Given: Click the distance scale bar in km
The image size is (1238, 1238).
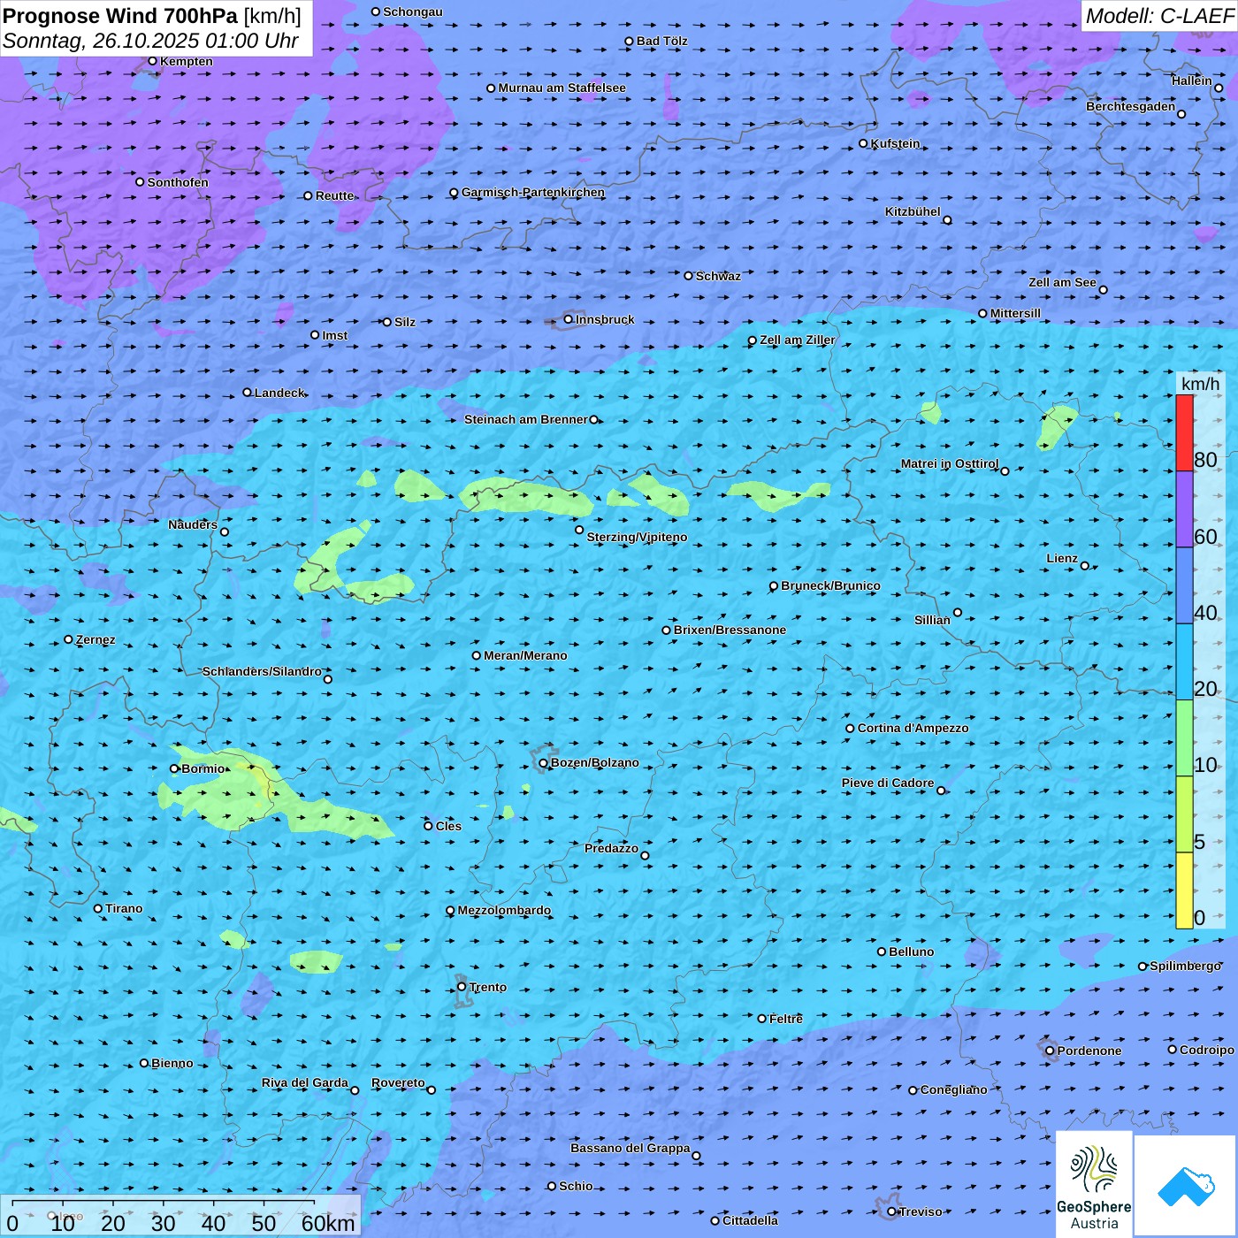Looking at the screenshot, I should click(180, 1217).
